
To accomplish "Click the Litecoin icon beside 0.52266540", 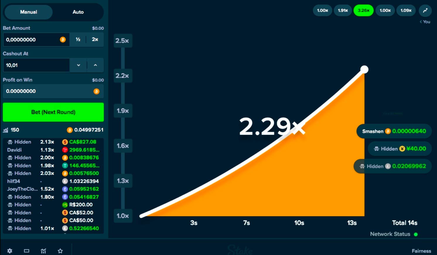I will (x=65, y=228).
